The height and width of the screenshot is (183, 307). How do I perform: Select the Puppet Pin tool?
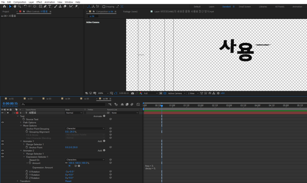coord(77,6)
